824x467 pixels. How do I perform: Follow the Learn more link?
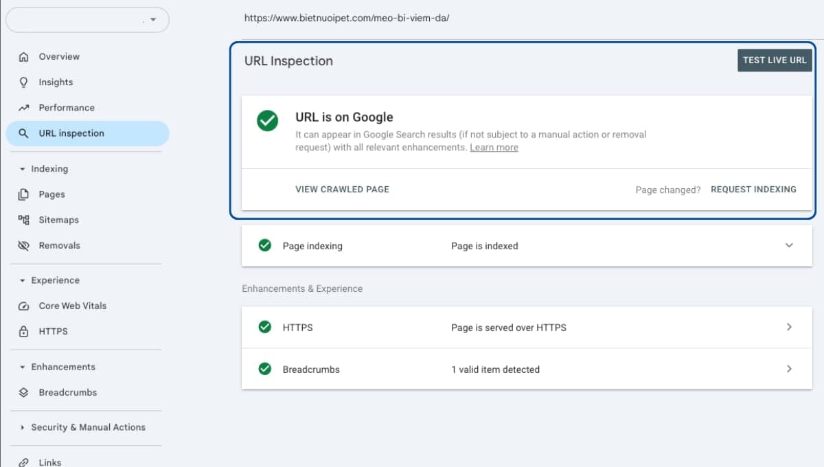click(494, 148)
